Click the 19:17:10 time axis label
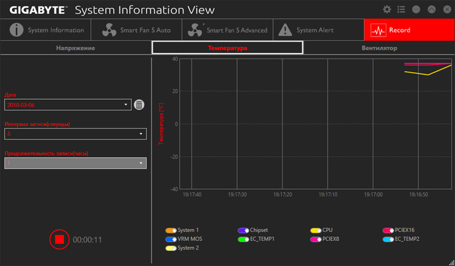Image resolution: width=455 pixels, height=266 pixels. (x=328, y=195)
